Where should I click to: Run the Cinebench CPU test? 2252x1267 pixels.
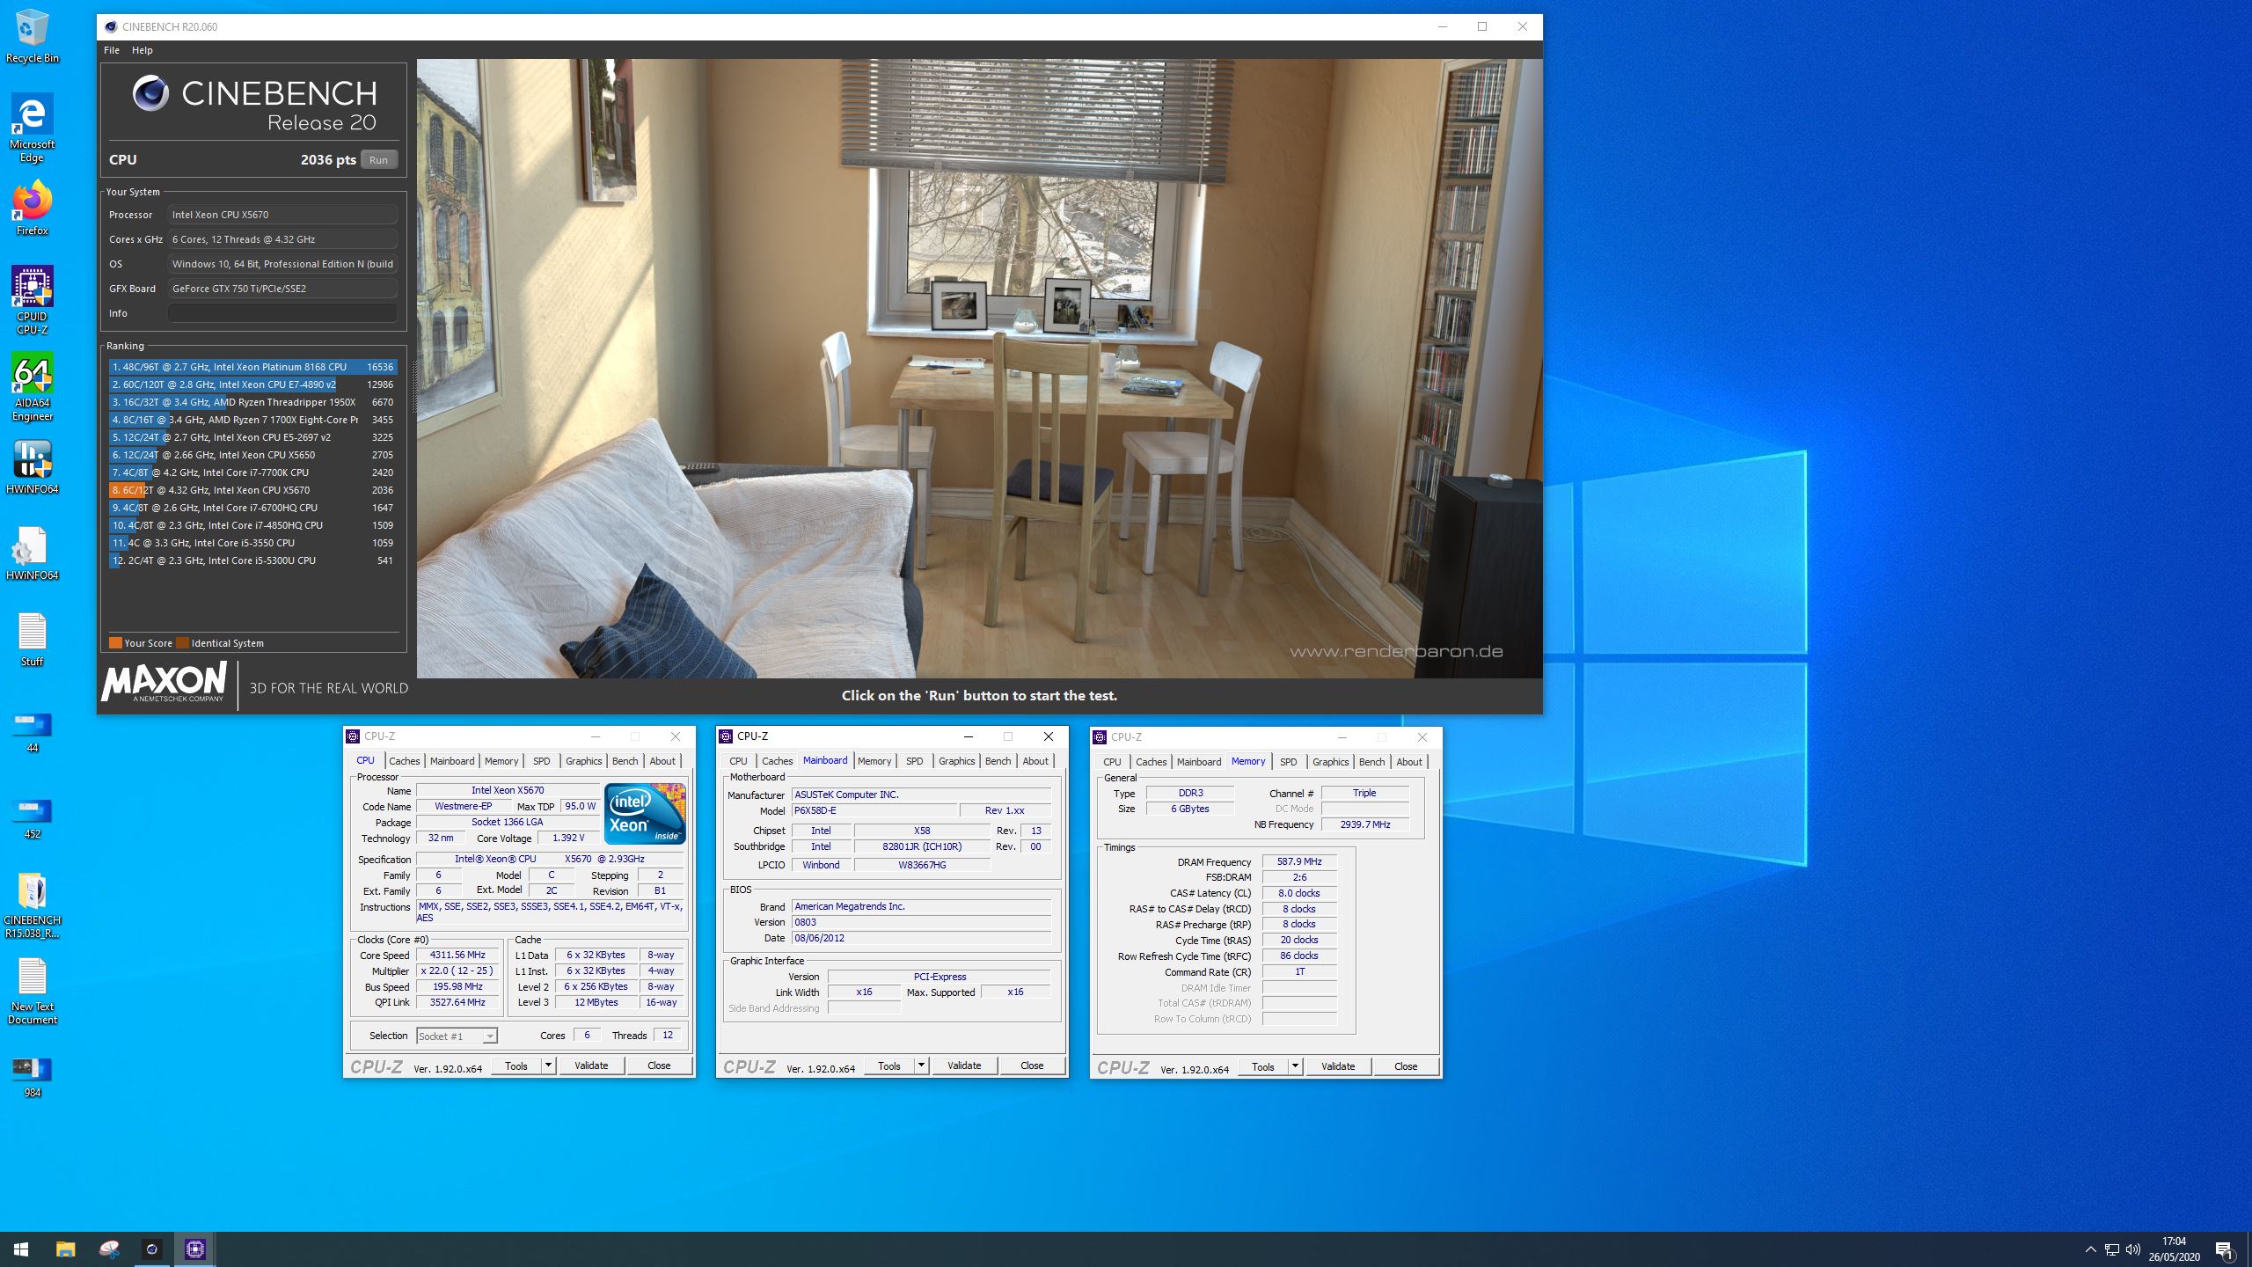tap(378, 159)
